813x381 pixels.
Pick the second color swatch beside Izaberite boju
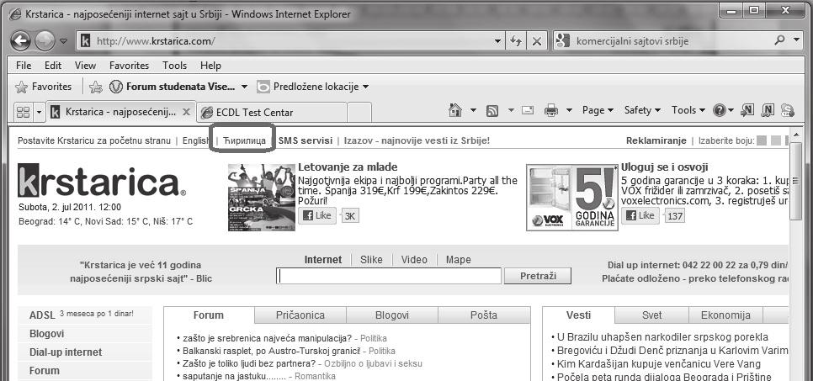[x=775, y=140]
